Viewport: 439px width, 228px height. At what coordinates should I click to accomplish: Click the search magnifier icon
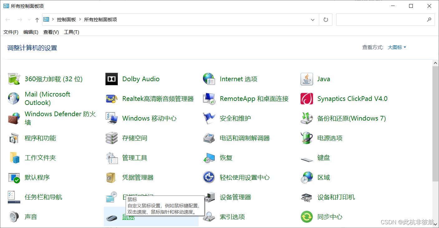[429, 19]
